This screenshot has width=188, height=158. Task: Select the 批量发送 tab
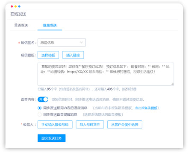click(x=50, y=25)
